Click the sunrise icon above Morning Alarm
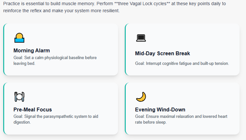This screenshot has height=140, width=246. (19, 38)
